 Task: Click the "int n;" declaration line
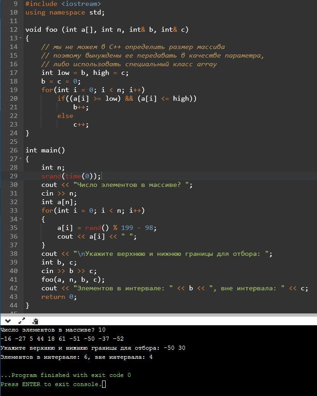[x=53, y=167]
